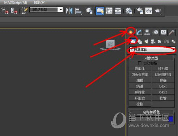The height and width of the screenshot is (136, 178).
Task: Click the 胶囊 button
Action: click(163, 80)
